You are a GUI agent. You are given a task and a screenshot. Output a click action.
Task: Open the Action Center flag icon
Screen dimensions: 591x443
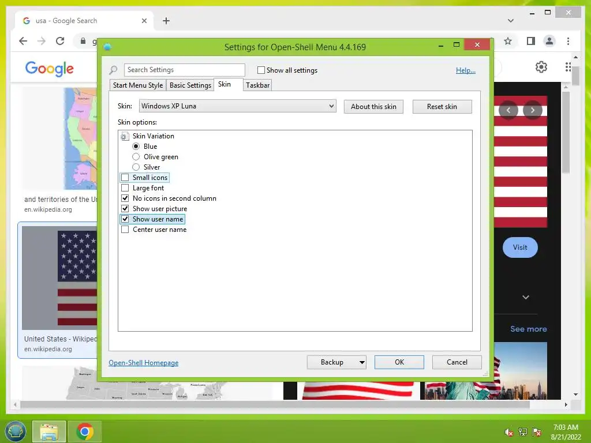537,432
